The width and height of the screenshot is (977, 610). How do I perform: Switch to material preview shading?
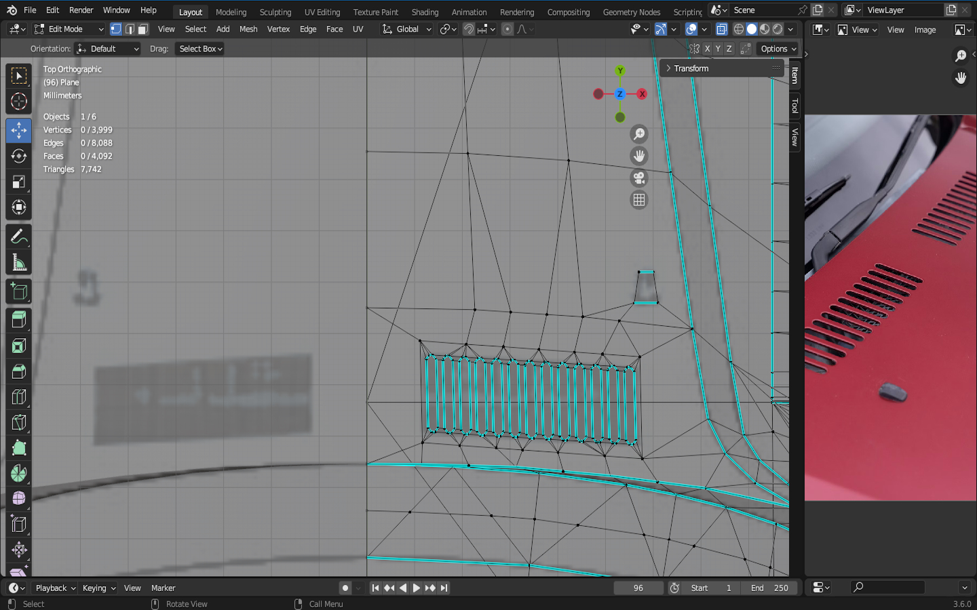click(x=765, y=29)
